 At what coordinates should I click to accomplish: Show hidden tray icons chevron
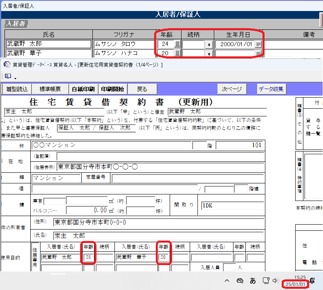[x=227, y=281]
